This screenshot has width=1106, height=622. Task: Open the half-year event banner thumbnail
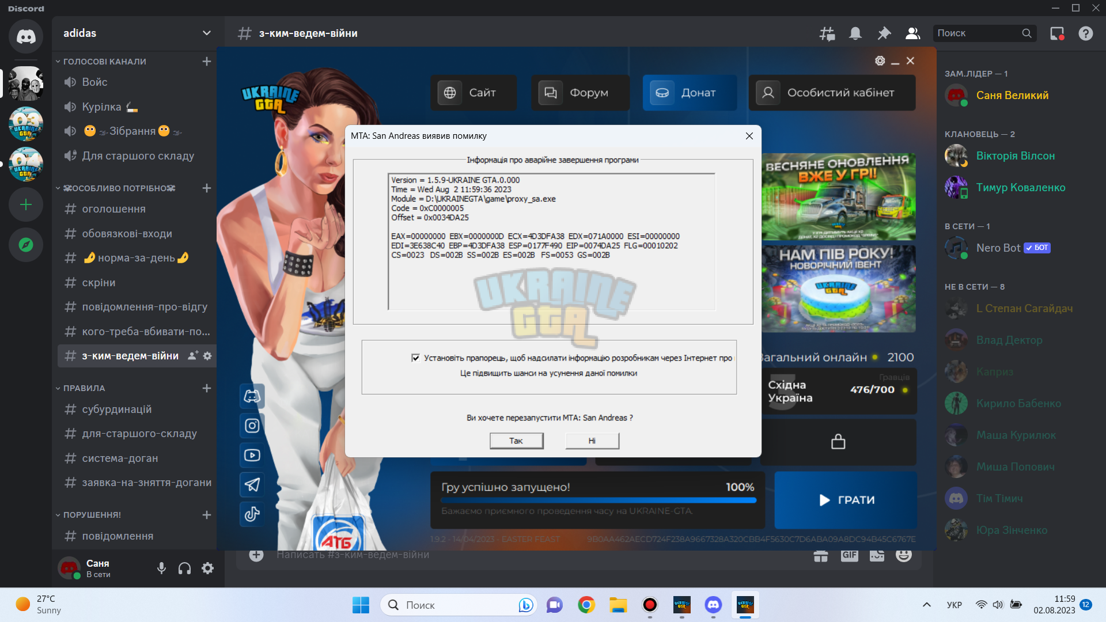point(839,289)
